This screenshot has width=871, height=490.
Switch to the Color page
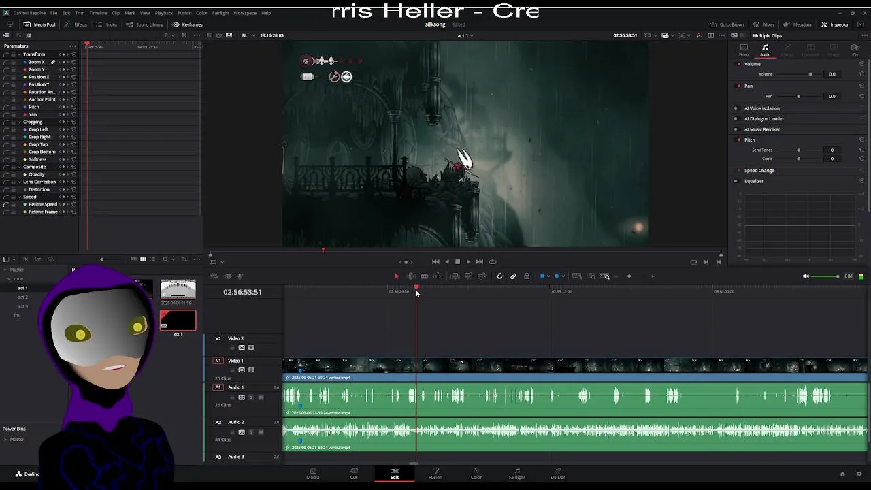[476, 474]
